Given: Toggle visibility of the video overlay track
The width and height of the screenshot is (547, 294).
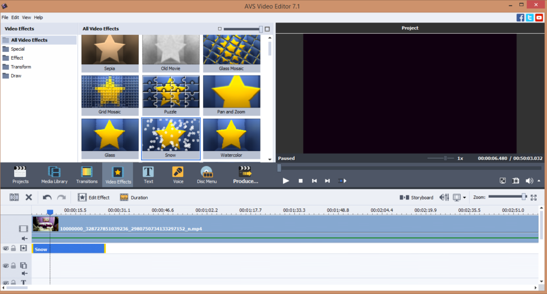Looking at the screenshot, I should (x=6, y=265).
